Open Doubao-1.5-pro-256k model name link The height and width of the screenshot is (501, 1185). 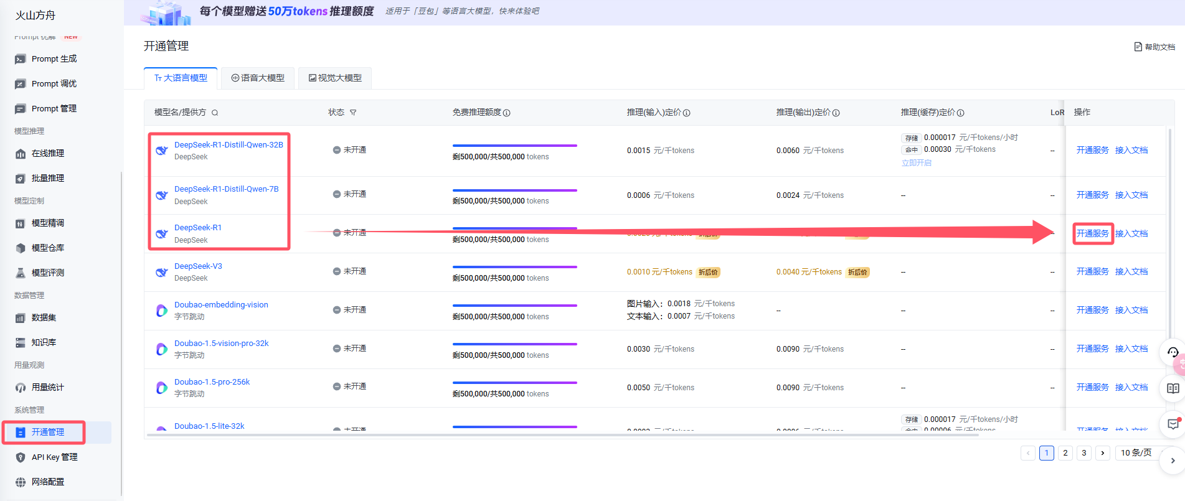[x=212, y=382]
